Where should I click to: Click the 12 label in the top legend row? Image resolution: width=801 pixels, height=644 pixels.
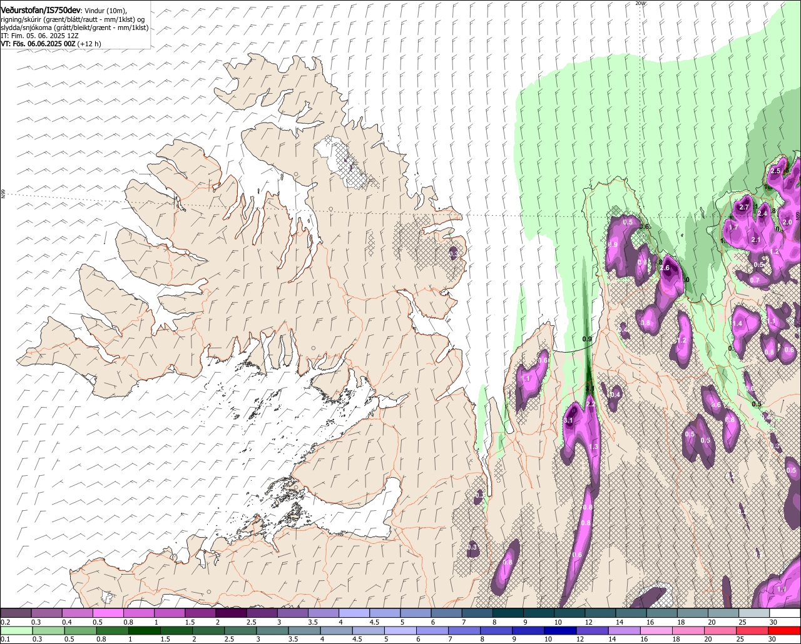[589, 622]
